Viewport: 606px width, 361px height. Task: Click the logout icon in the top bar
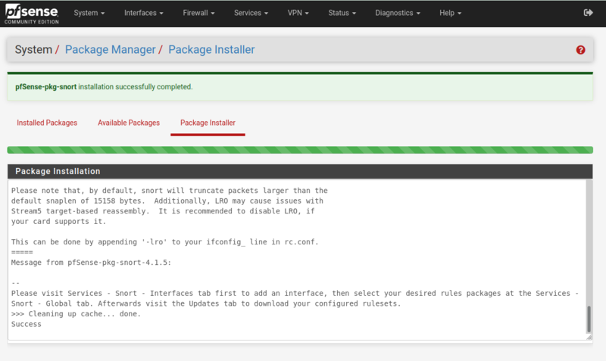589,13
